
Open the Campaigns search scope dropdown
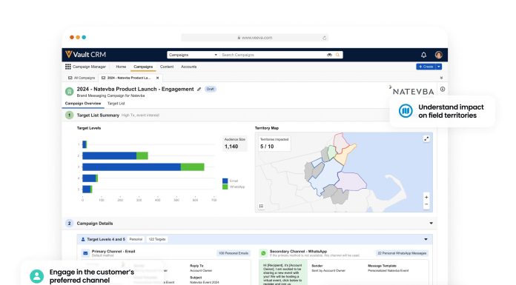(193, 55)
